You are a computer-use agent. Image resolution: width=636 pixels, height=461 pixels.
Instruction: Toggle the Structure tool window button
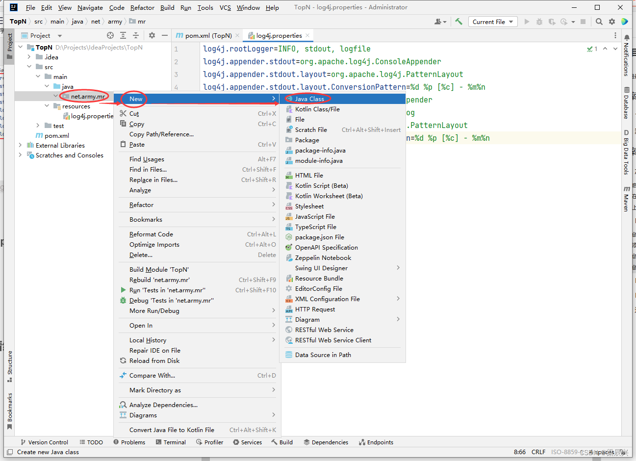click(9, 366)
